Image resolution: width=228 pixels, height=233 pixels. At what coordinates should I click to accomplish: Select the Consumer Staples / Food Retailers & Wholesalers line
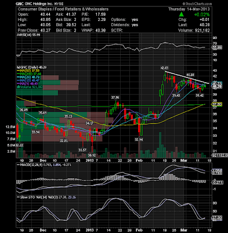[x=63, y=9]
